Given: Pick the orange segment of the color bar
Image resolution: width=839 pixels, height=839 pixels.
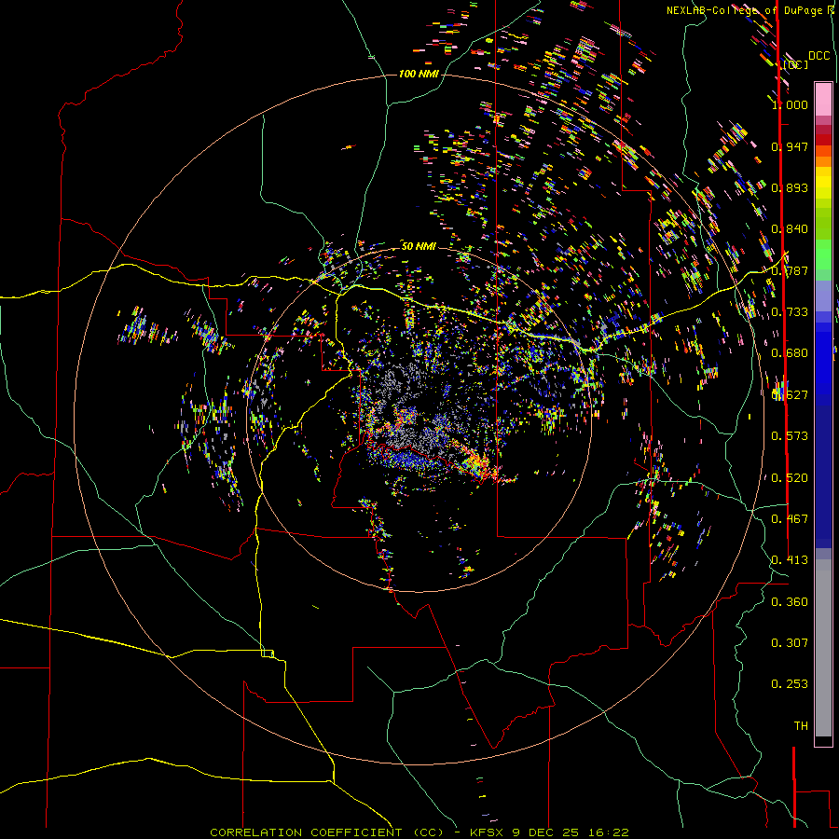Looking at the screenshot, I should tap(823, 161).
